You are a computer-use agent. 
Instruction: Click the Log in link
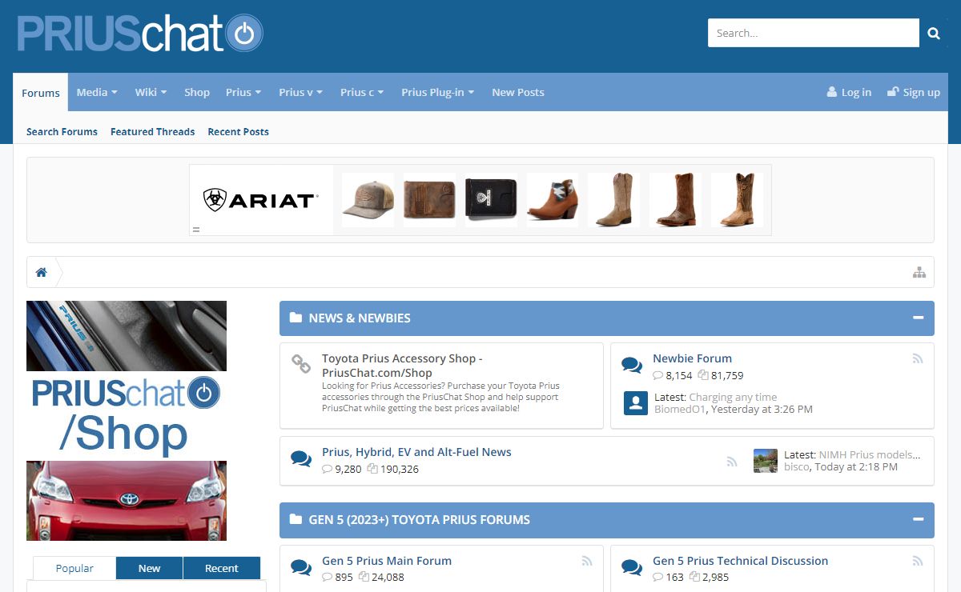856,92
